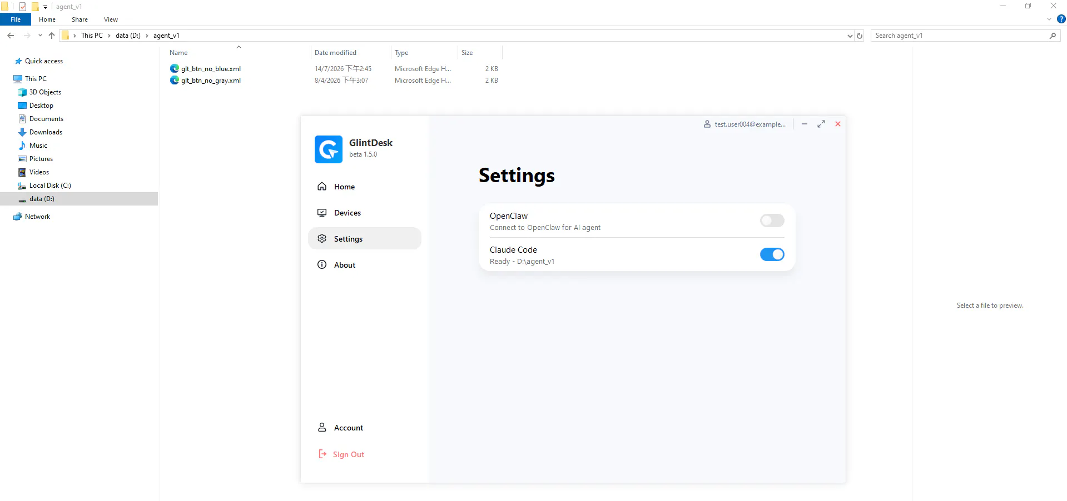
Task: Click Edge icon of glt_btn_no_gray.xml
Action: point(175,80)
